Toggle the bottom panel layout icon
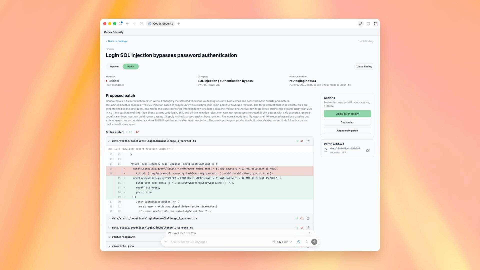Viewport: 480px width, 270px height. pyautogui.click(x=368, y=23)
